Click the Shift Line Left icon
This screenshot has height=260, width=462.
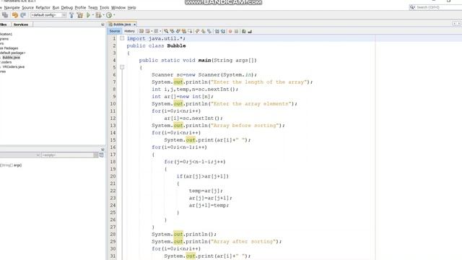point(217,31)
